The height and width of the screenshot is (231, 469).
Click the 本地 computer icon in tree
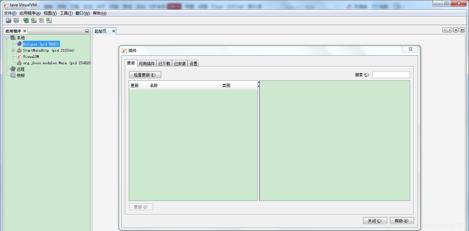13,38
